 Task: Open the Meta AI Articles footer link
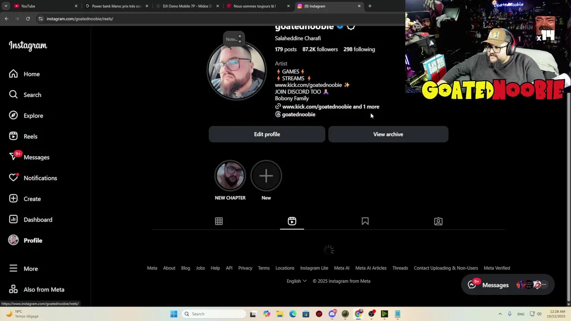tap(371, 268)
